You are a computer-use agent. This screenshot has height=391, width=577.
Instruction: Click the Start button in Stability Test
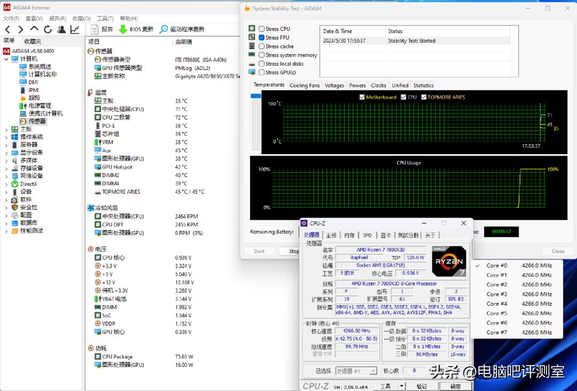tap(259, 251)
